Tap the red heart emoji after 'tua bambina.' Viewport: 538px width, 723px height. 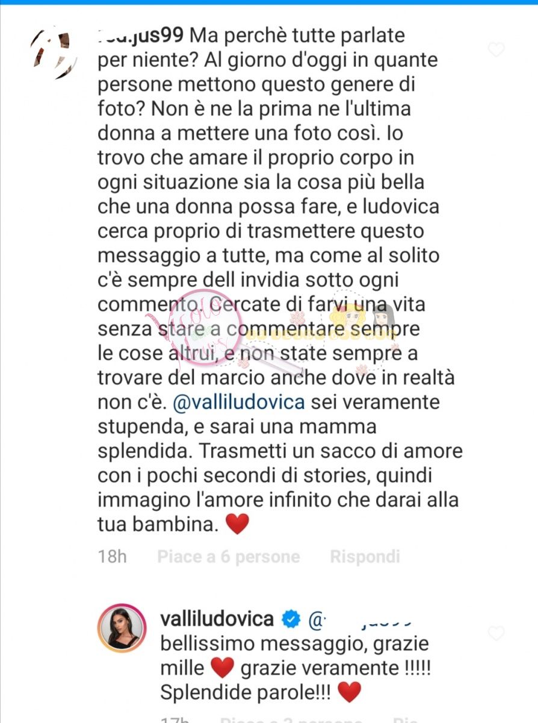click(237, 524)
